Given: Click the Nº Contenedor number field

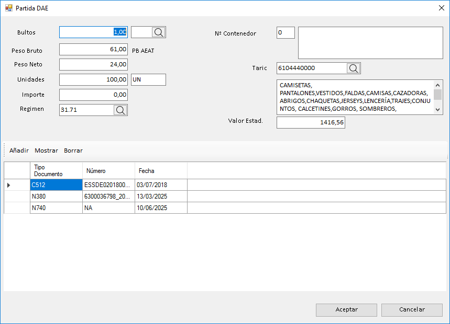Looking at the screenshot, I should click(286, 33).
